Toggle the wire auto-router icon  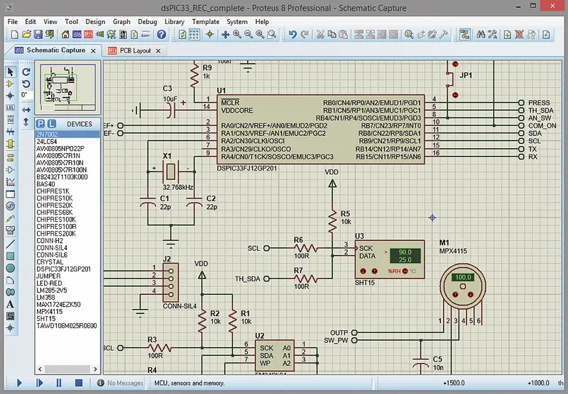[465, 35]
